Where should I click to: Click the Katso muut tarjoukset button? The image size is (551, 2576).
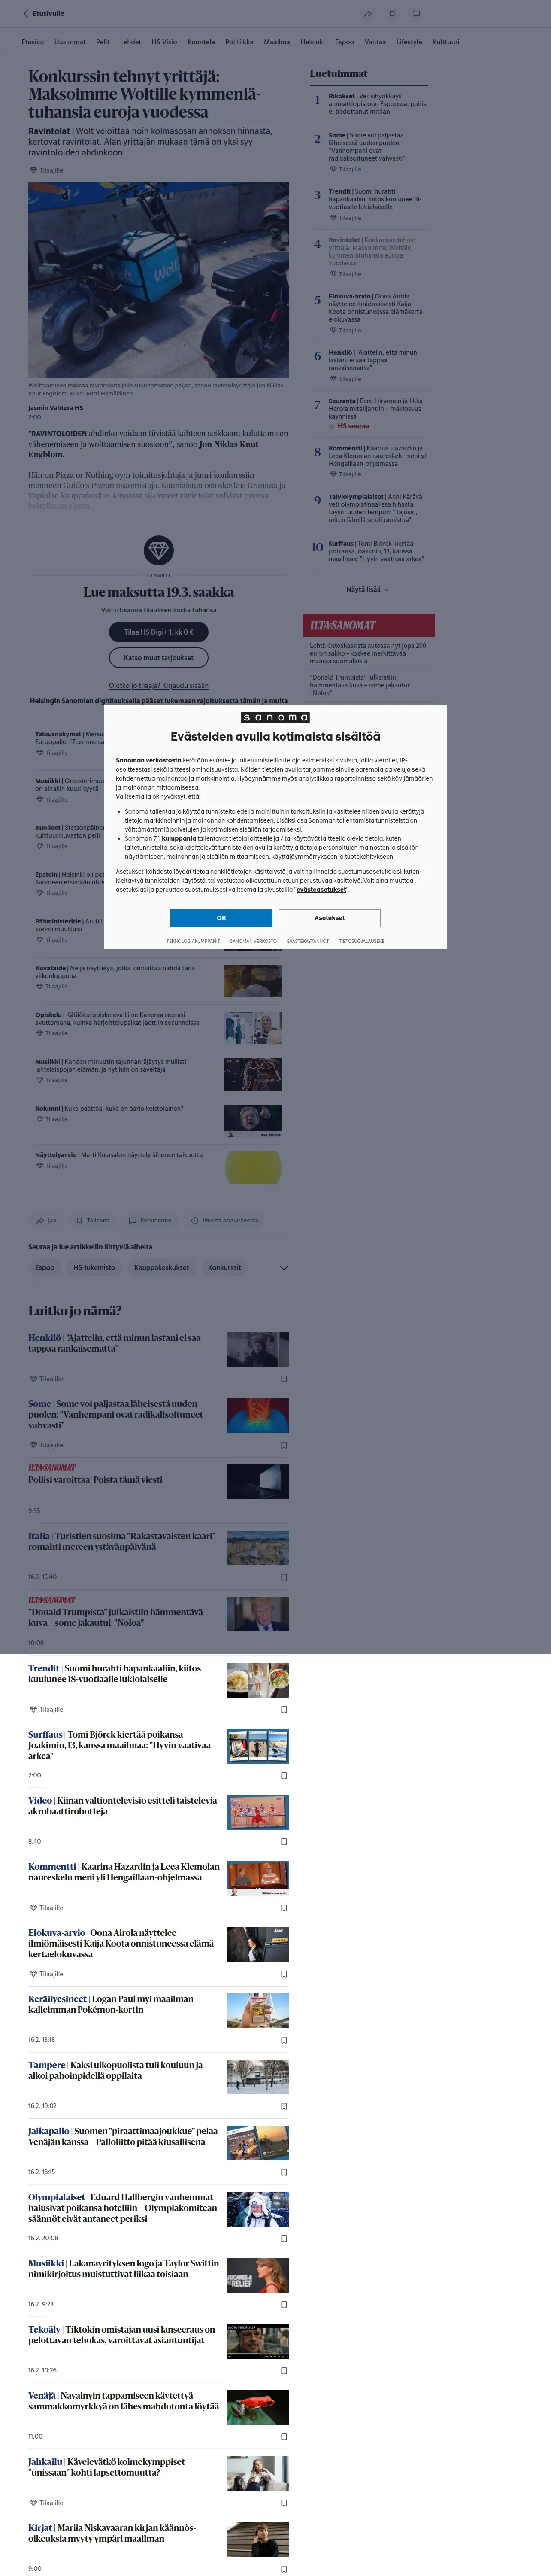159,658
